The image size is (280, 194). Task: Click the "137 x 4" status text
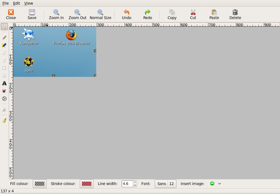pyautogui.click(x=7, y=191)
